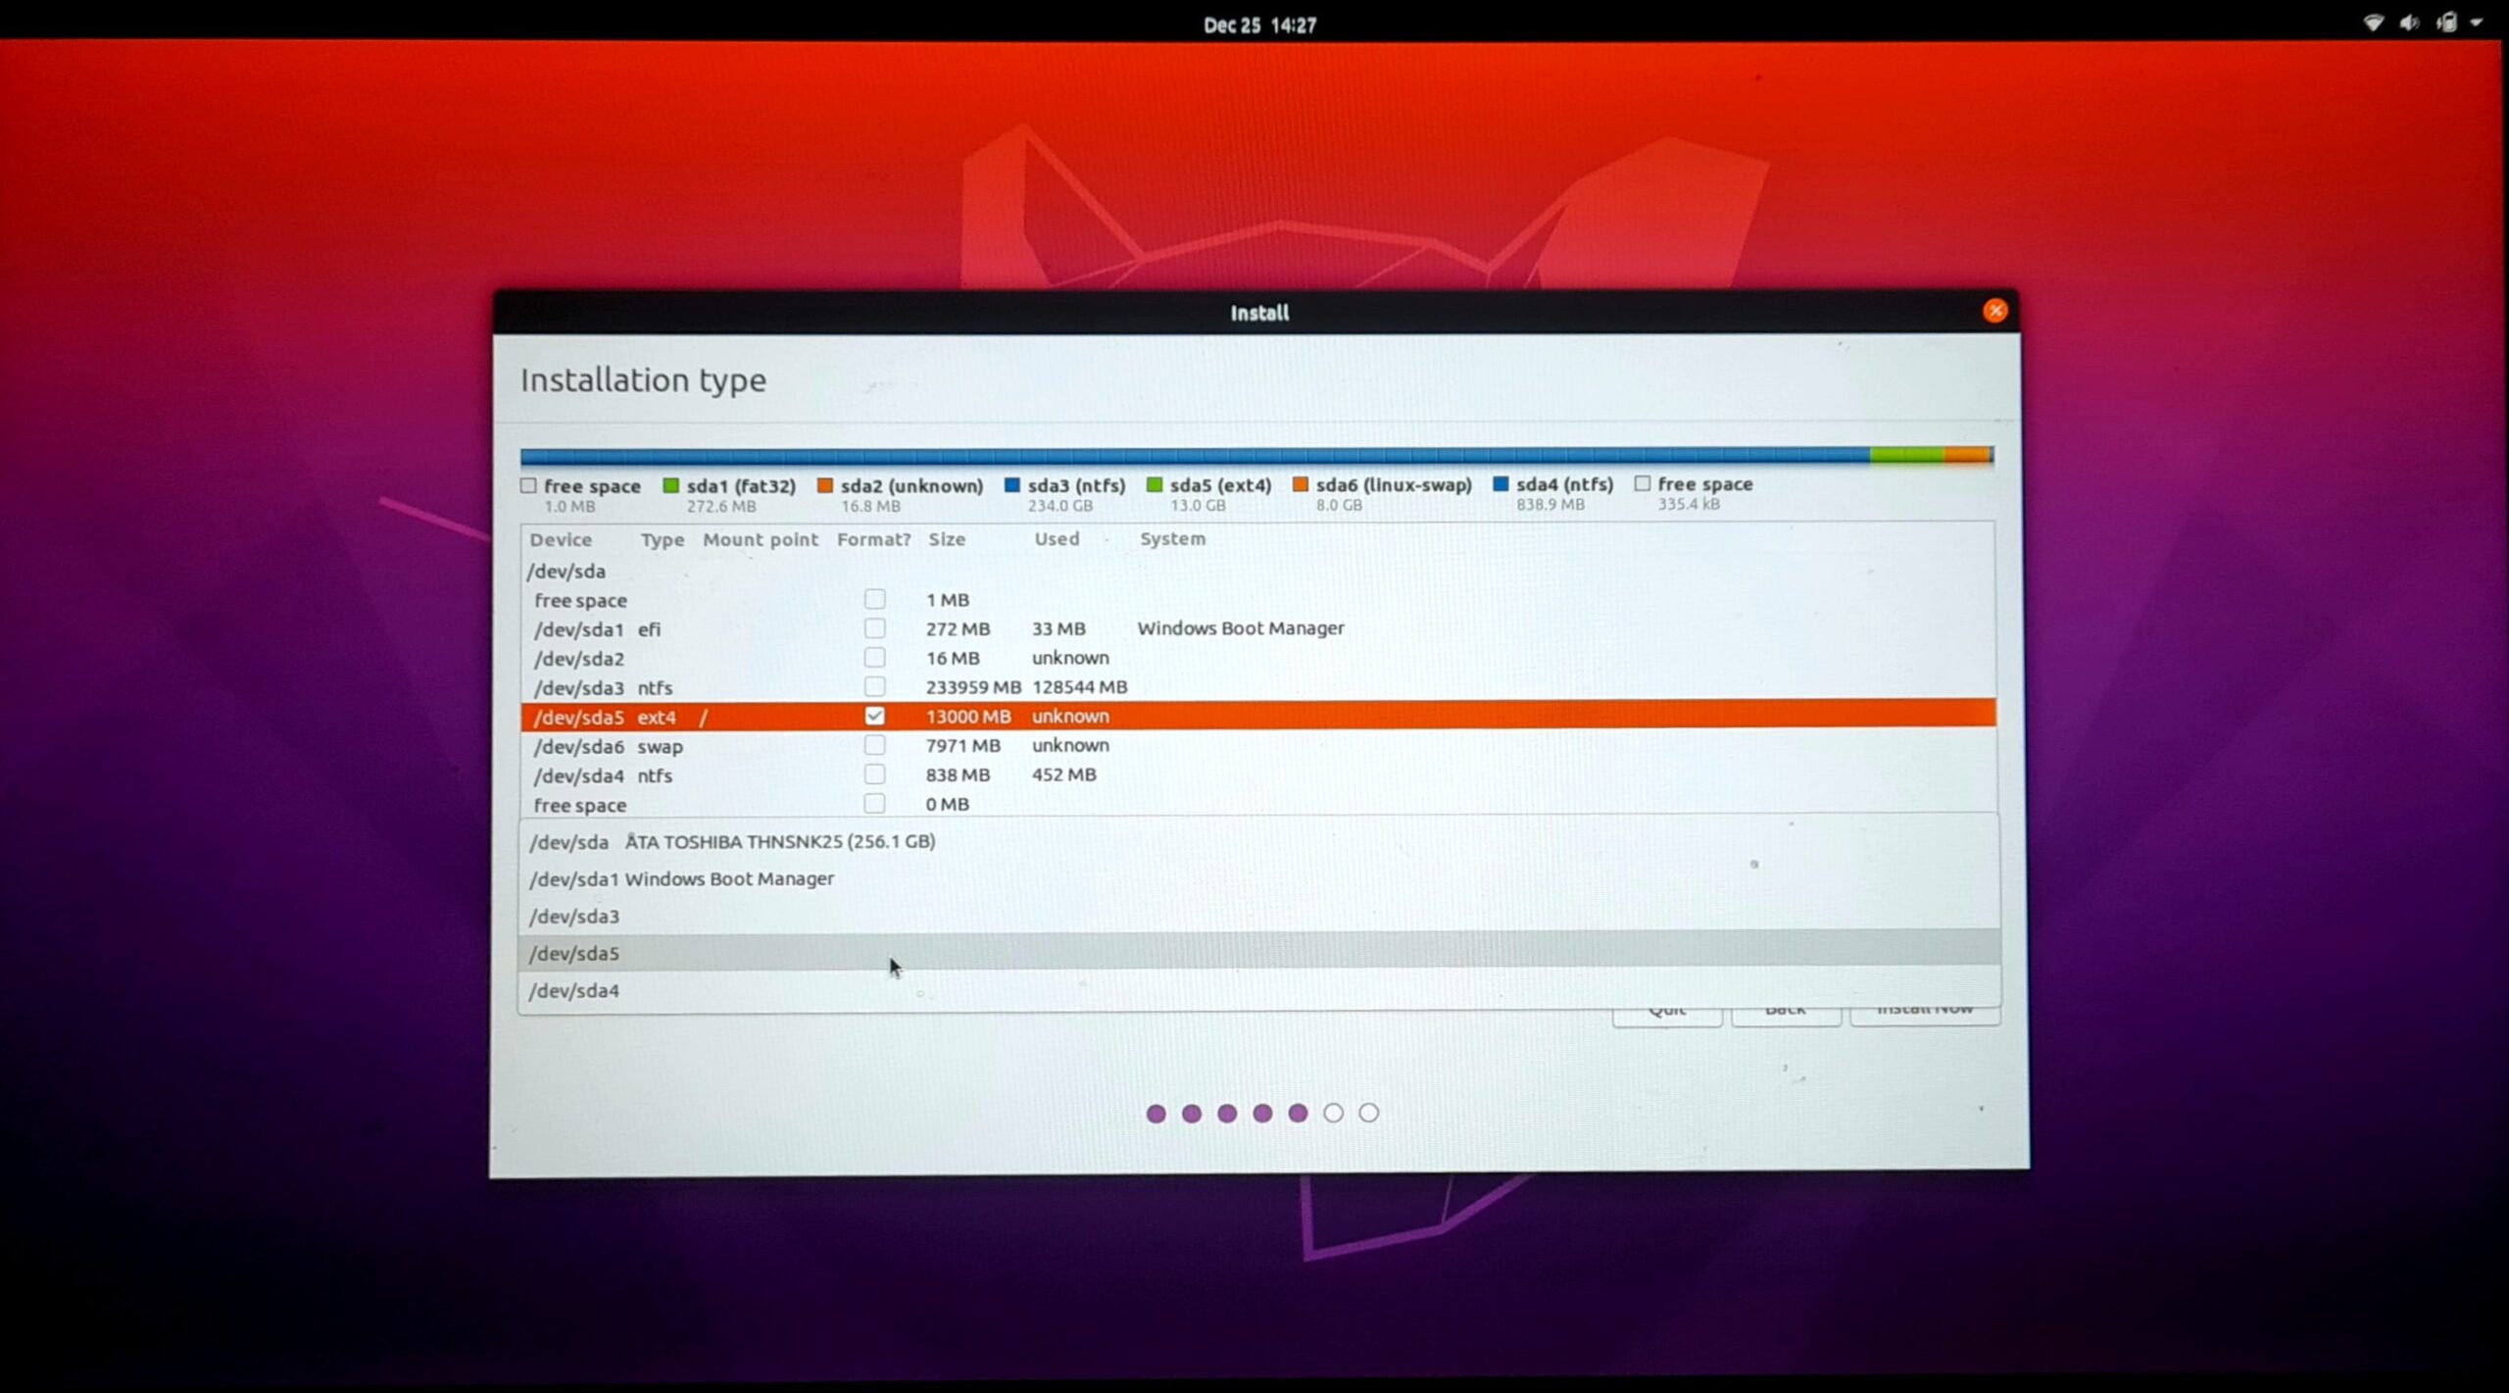Viewport: 2509px width, 1393px height.
Task: Click the Wi-Fi network icon in top bar
Action: 2373,23
